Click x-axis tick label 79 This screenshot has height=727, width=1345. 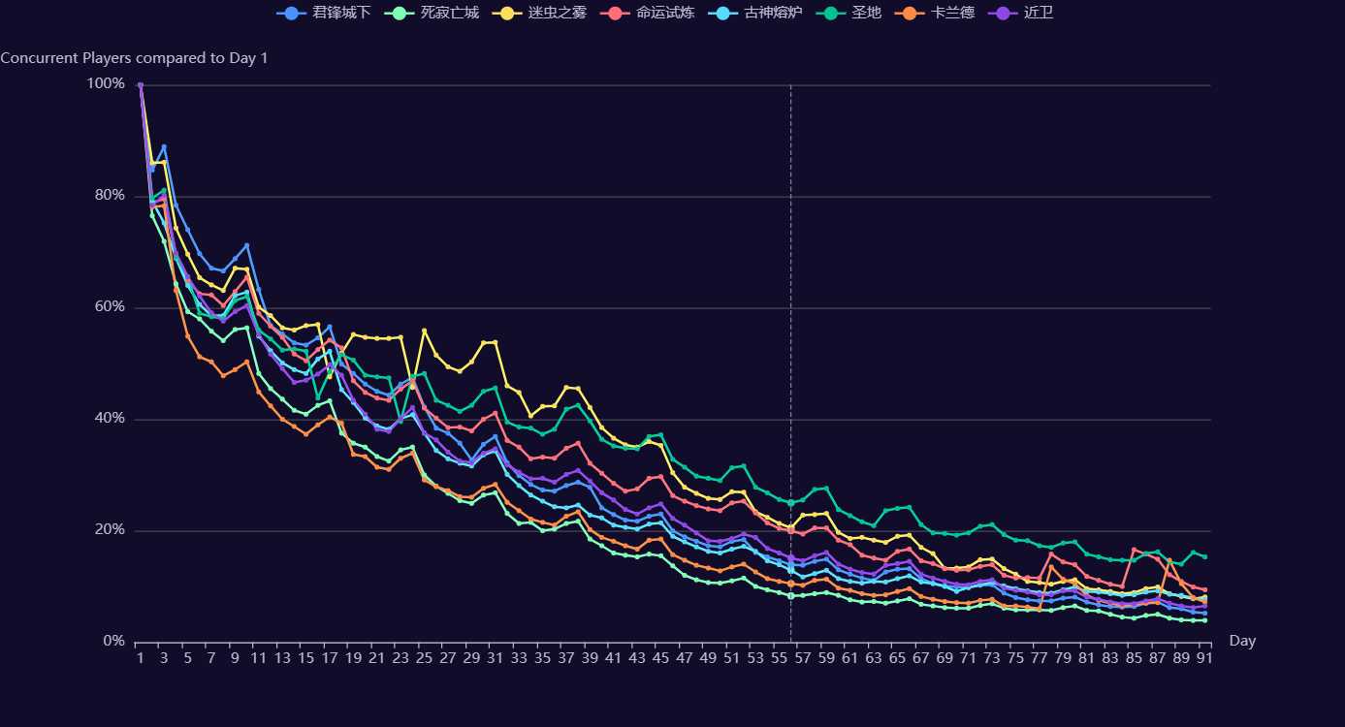1063,659
